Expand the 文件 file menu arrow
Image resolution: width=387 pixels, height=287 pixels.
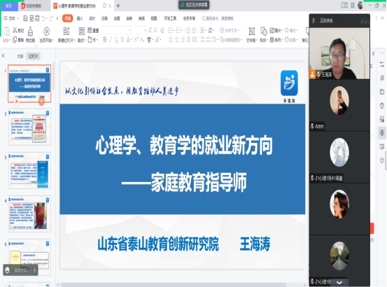(x=17, y=18)
